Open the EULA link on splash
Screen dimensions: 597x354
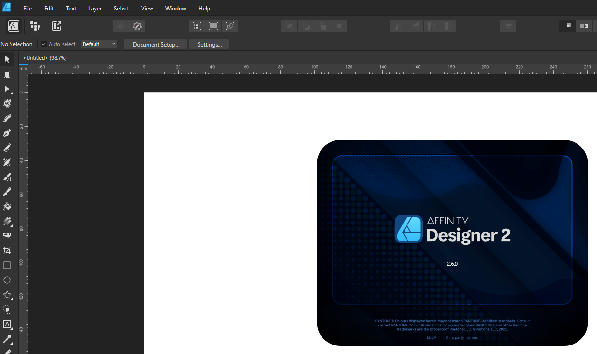(x=431, y=337)
